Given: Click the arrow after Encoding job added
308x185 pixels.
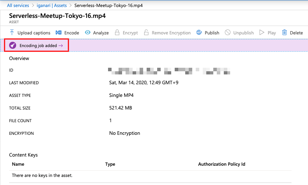Looking at the screenshot, I should point(61,46).
